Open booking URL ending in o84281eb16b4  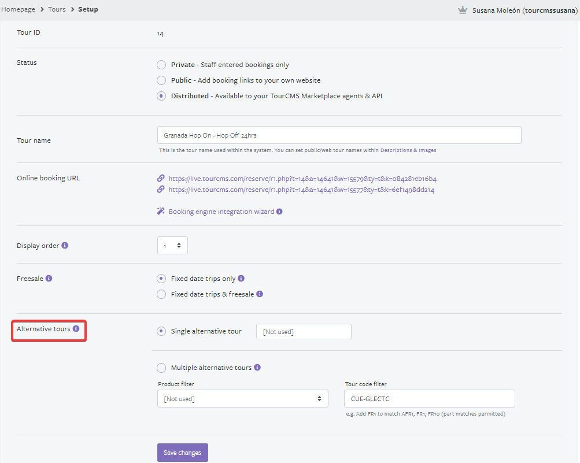[x=302, y=179]
